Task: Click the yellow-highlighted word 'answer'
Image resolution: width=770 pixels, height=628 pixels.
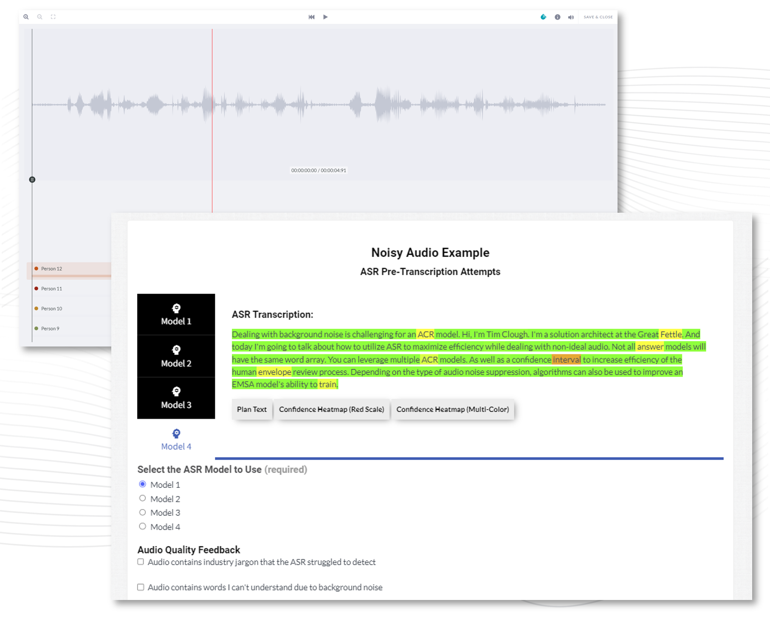Action: (650, 346)
